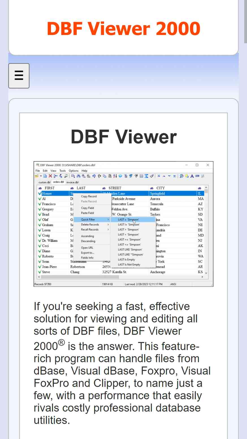Switch to the orders.dbf tab
This screenshot has width=247, height=439.
(x=58, y=182)
